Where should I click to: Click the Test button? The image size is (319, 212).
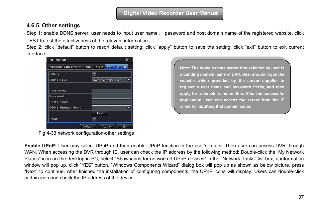click(x=100, y=113)
